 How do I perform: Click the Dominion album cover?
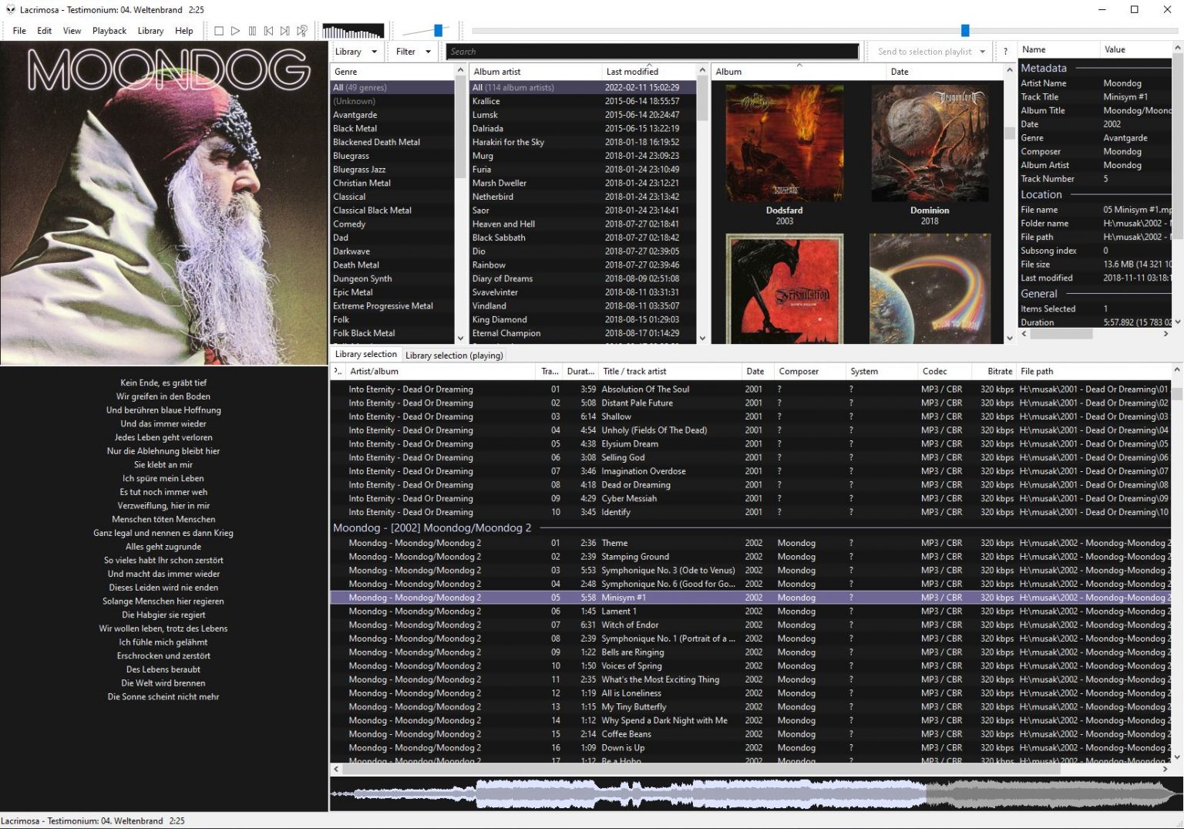929,143
